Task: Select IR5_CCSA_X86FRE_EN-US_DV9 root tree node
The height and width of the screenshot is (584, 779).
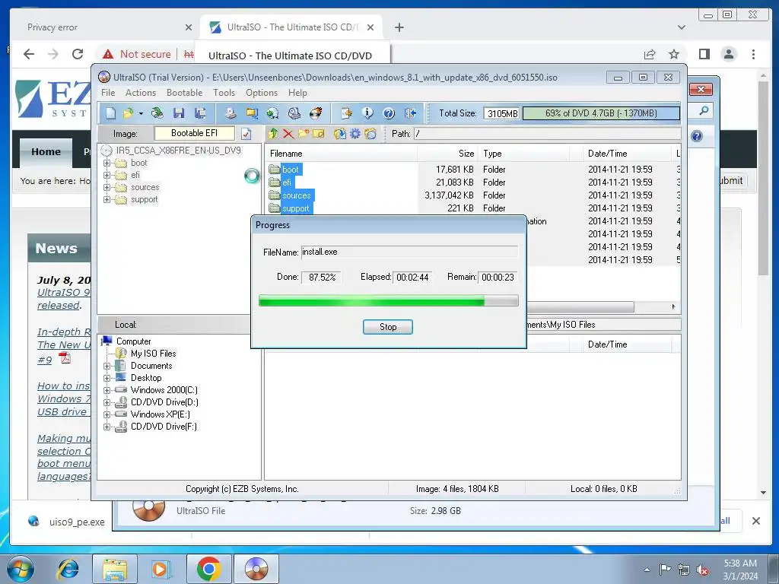Action: click(178, 151)
